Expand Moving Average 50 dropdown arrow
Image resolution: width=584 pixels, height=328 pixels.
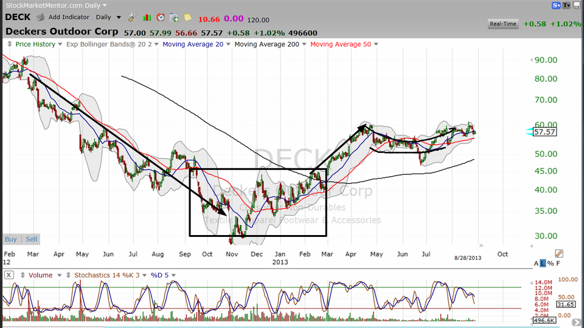click(x=376, y=44)
